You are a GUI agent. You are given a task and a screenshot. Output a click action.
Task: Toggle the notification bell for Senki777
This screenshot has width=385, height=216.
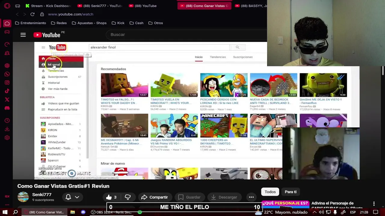pos(68,197)
